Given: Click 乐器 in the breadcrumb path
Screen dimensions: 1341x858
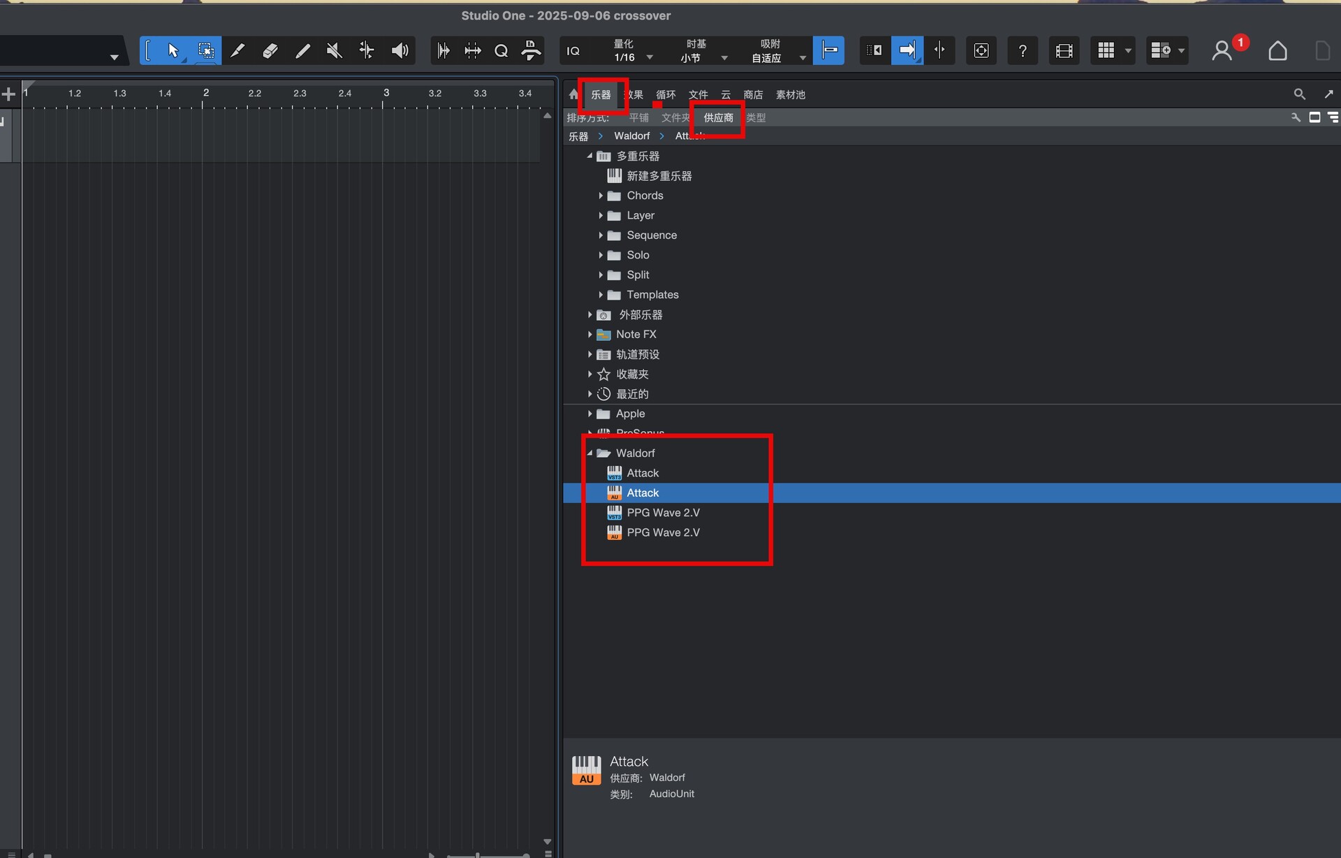Looking at the screenshot, I should coord(578,136).
